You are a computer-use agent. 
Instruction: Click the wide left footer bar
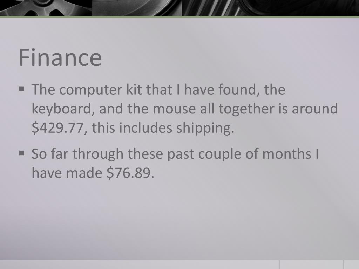point(140,264)
